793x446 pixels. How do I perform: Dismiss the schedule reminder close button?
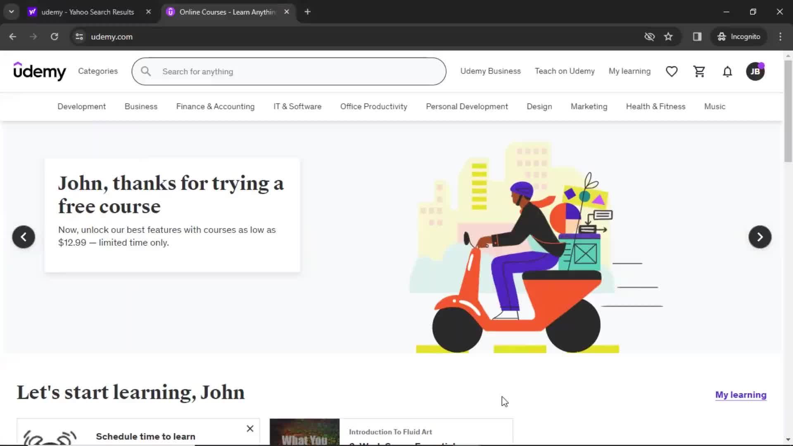coord(250,429)
